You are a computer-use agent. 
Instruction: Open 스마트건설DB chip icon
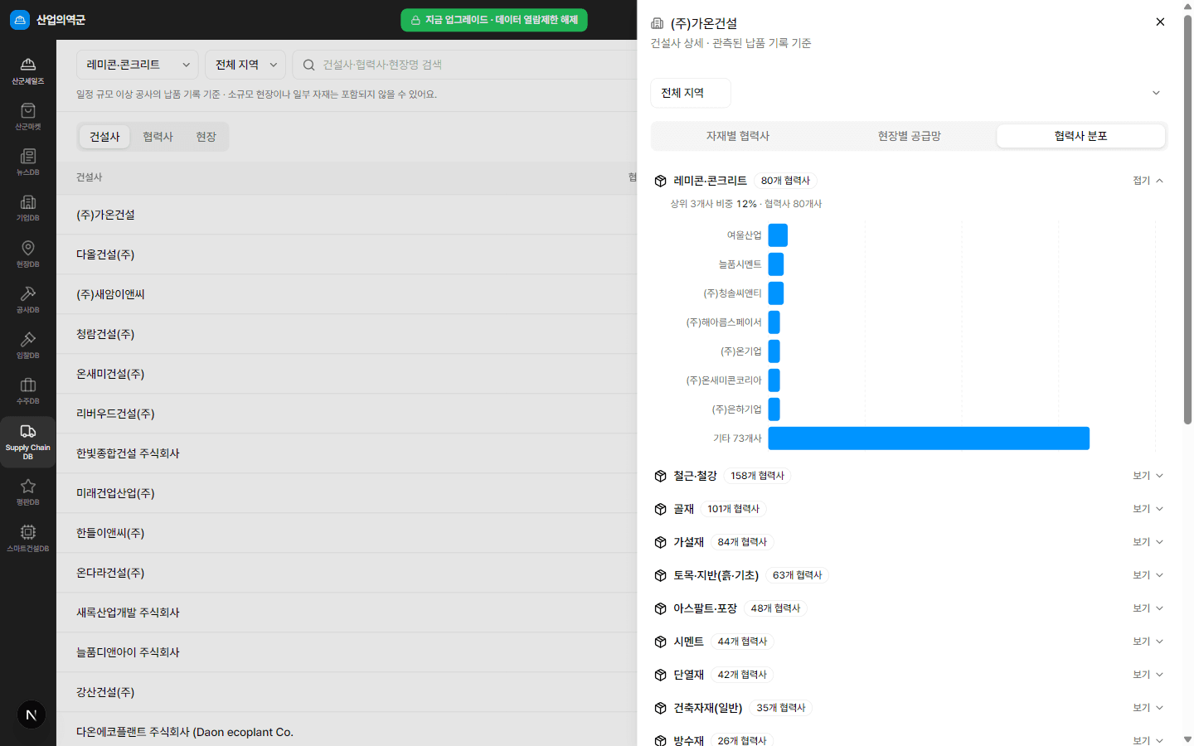point(27,532)
